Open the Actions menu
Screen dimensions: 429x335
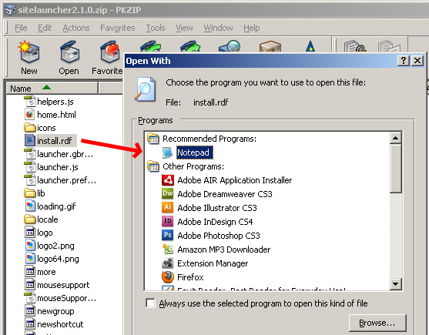76,28
